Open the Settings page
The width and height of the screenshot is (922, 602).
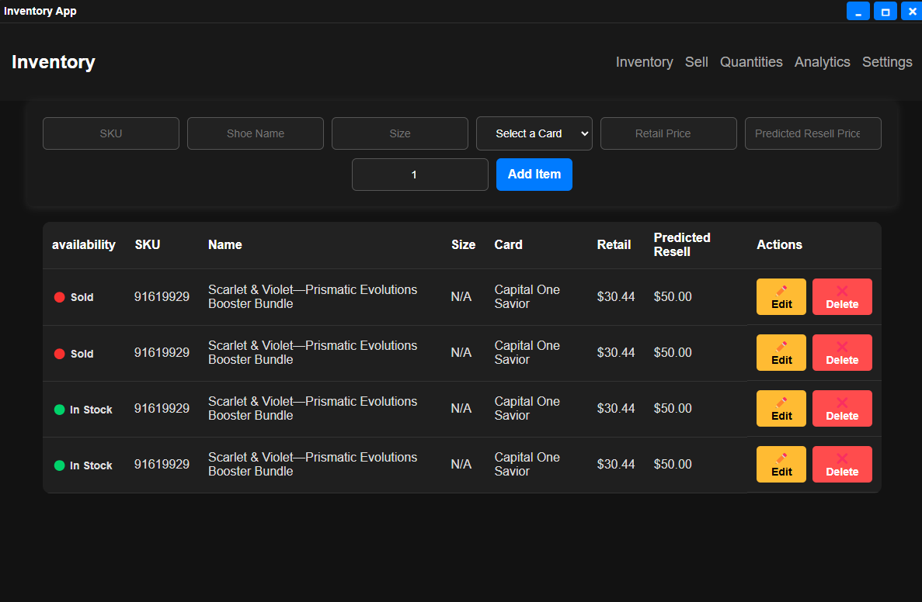[886, 62]
